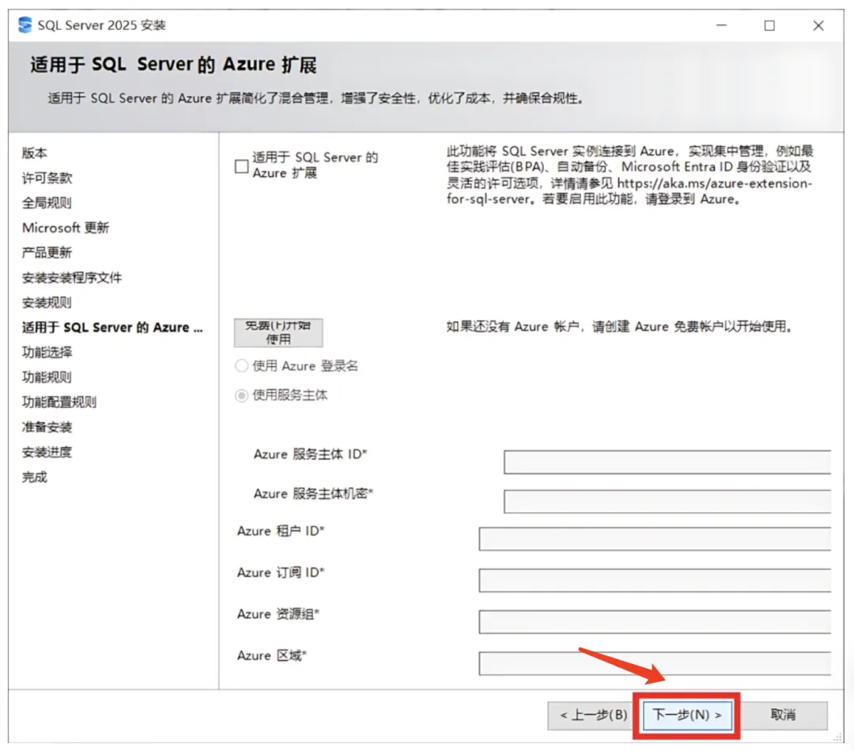
Task: Close the SQL Server 2025 setup window
Action: (x=818, y=25)
